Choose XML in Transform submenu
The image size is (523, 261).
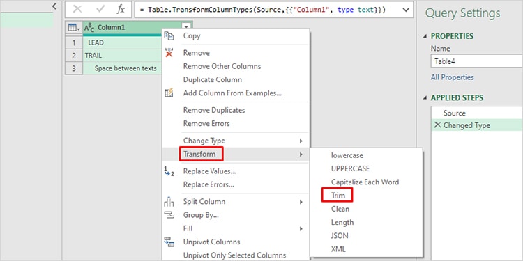338,249
